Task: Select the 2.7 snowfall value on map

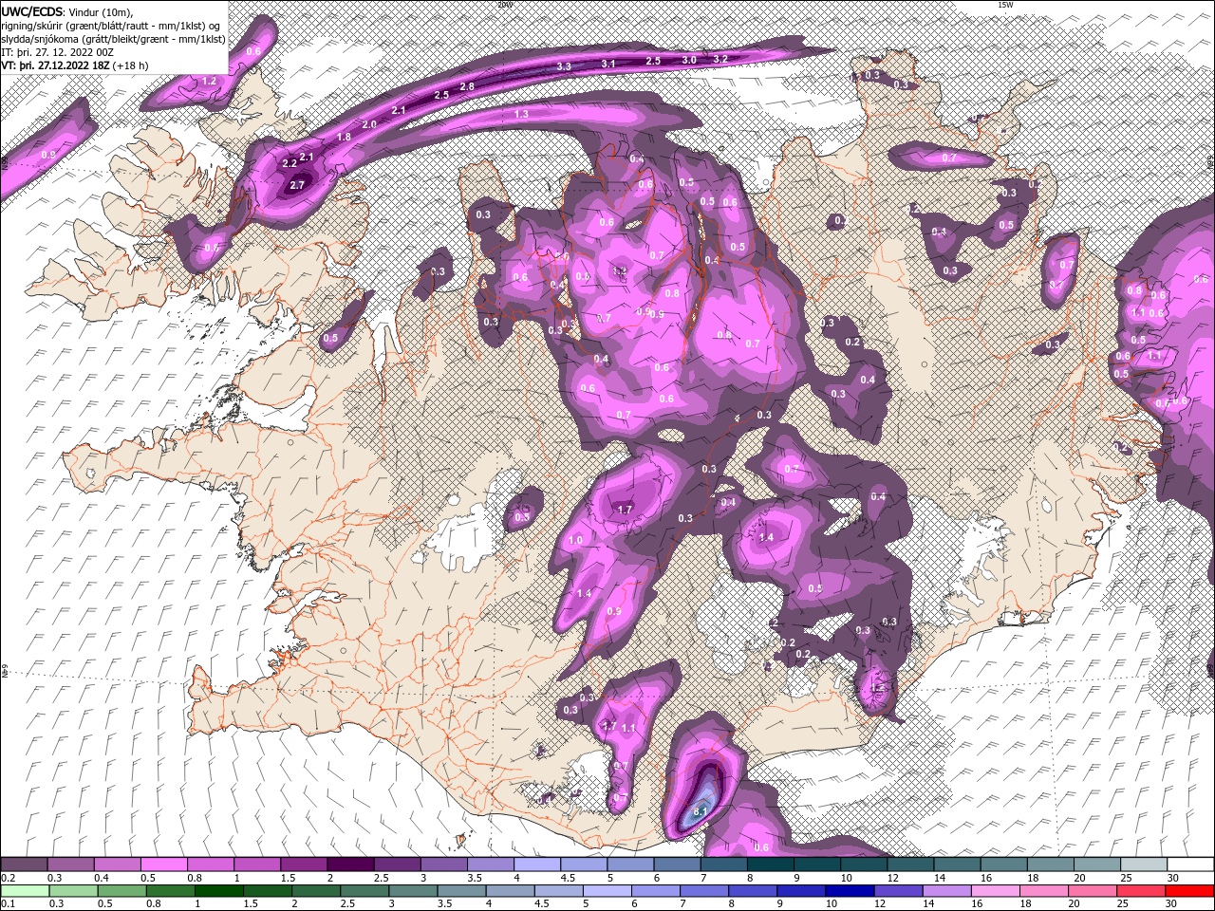Action: point(297,185)
